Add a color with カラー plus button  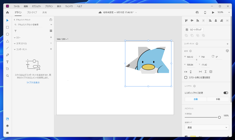(x=51, y=37)
